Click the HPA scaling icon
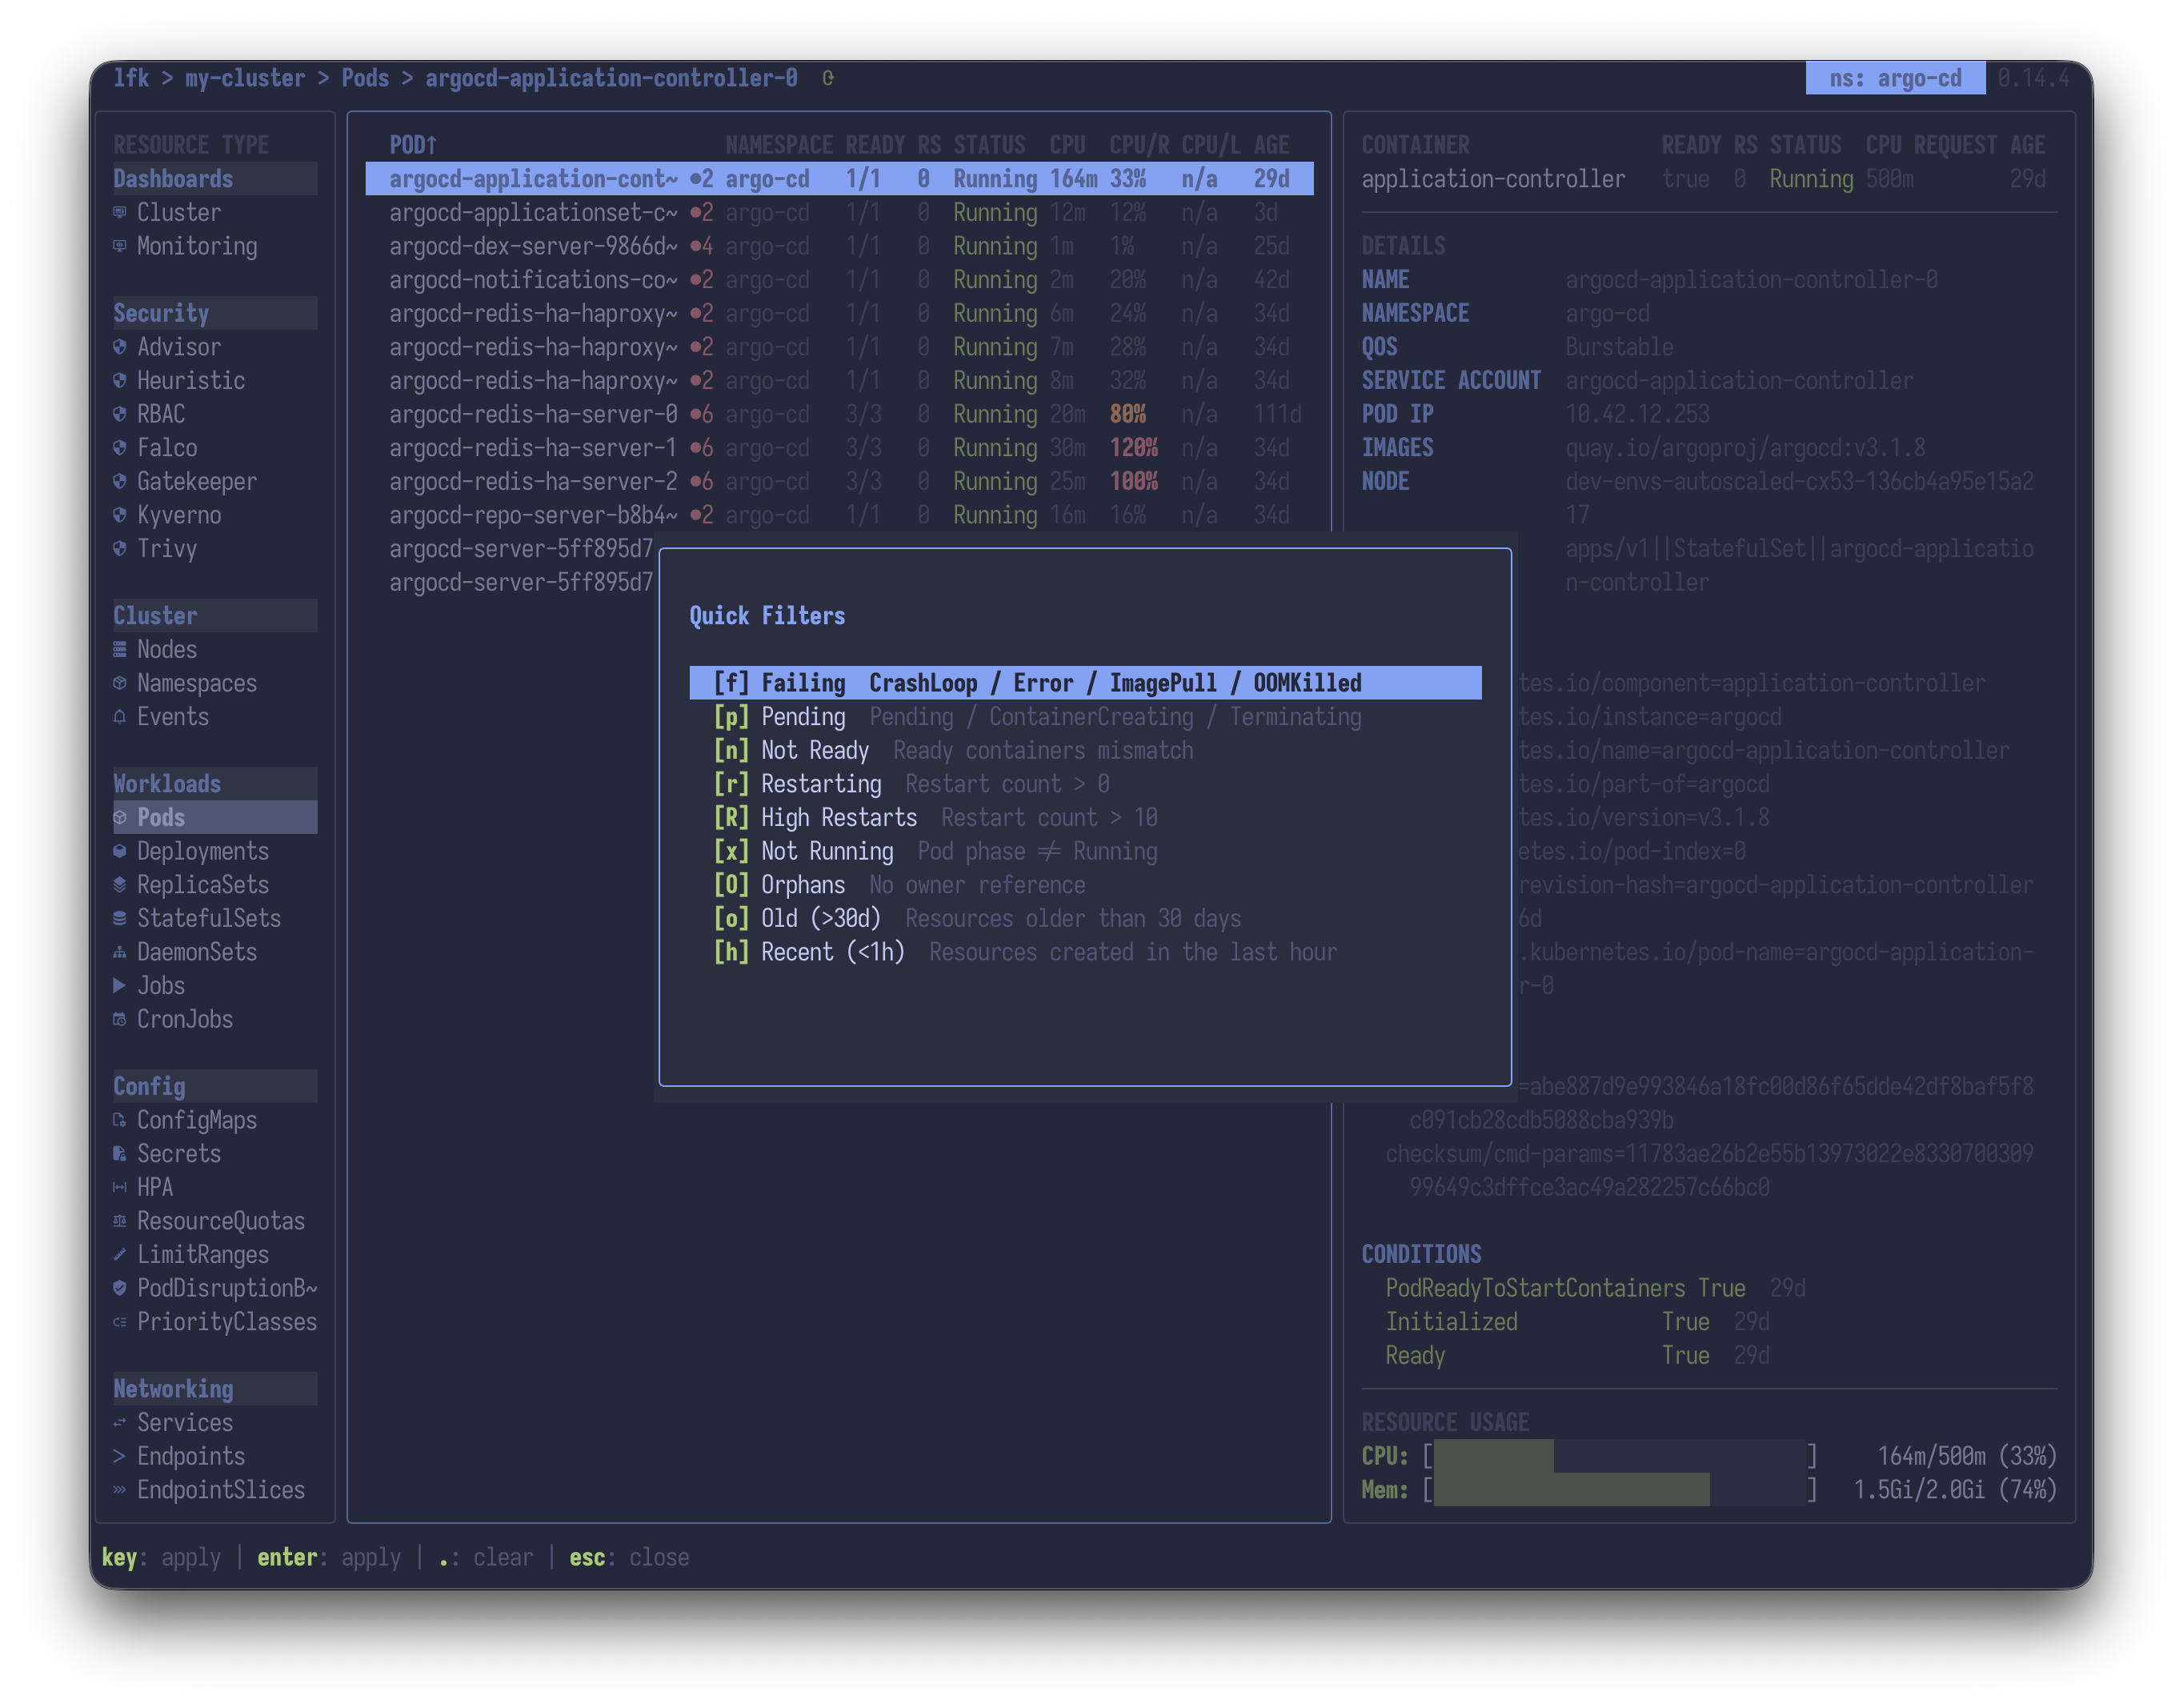Screen dimensions: 2183x1708 click(x=120, y=1187)
